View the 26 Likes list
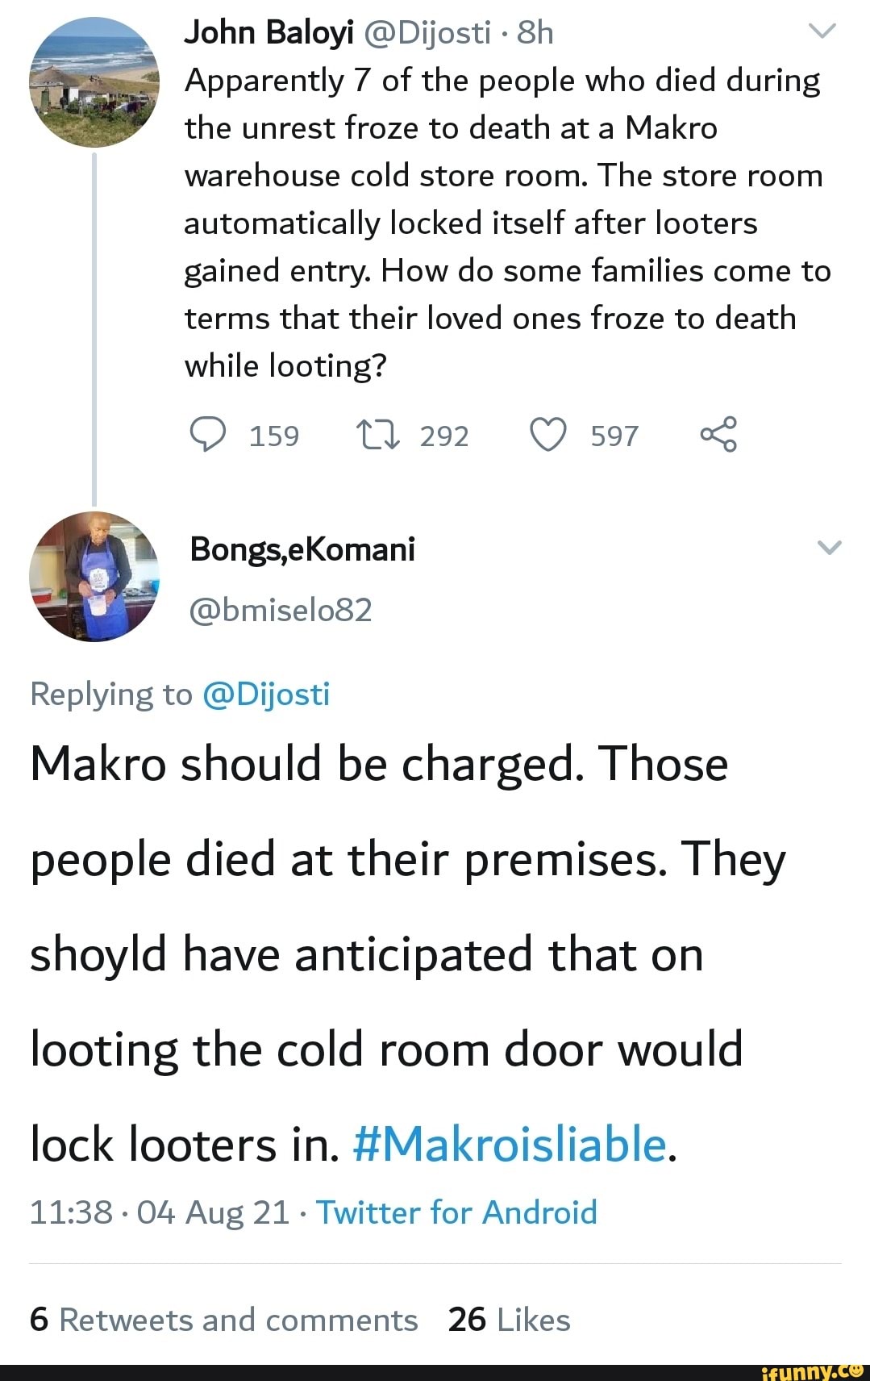 509,1320
